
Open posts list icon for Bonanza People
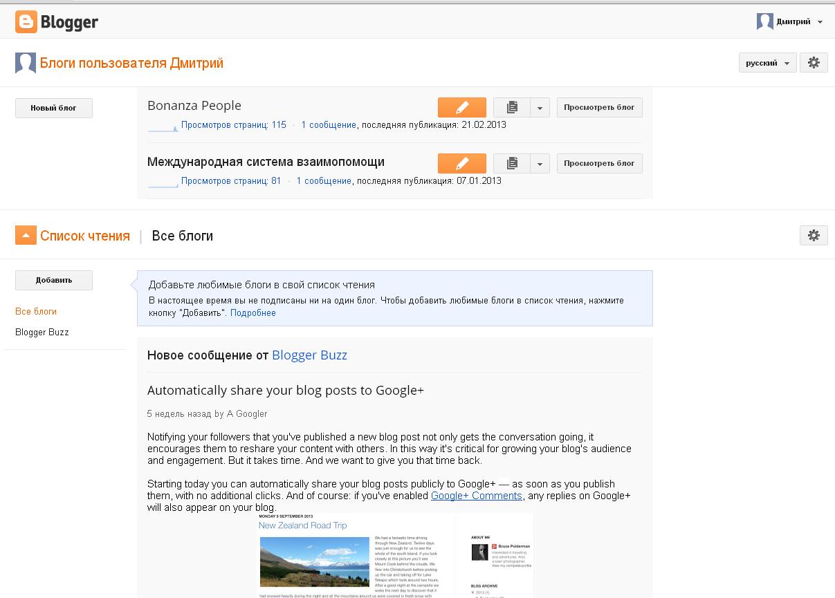pyautogui.click(x=512, y=108)
